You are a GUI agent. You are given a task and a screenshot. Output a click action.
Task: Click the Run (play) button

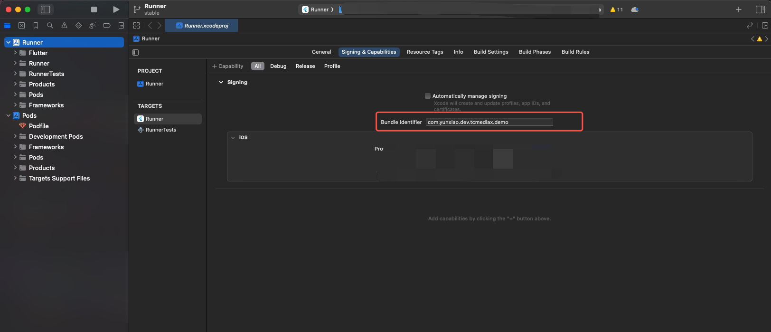coord(116,9)
